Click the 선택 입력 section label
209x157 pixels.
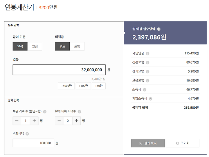pos(13,100)
